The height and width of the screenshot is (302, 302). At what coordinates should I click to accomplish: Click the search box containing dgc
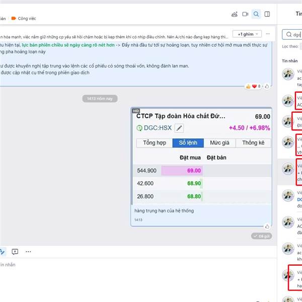coord(292,34)
